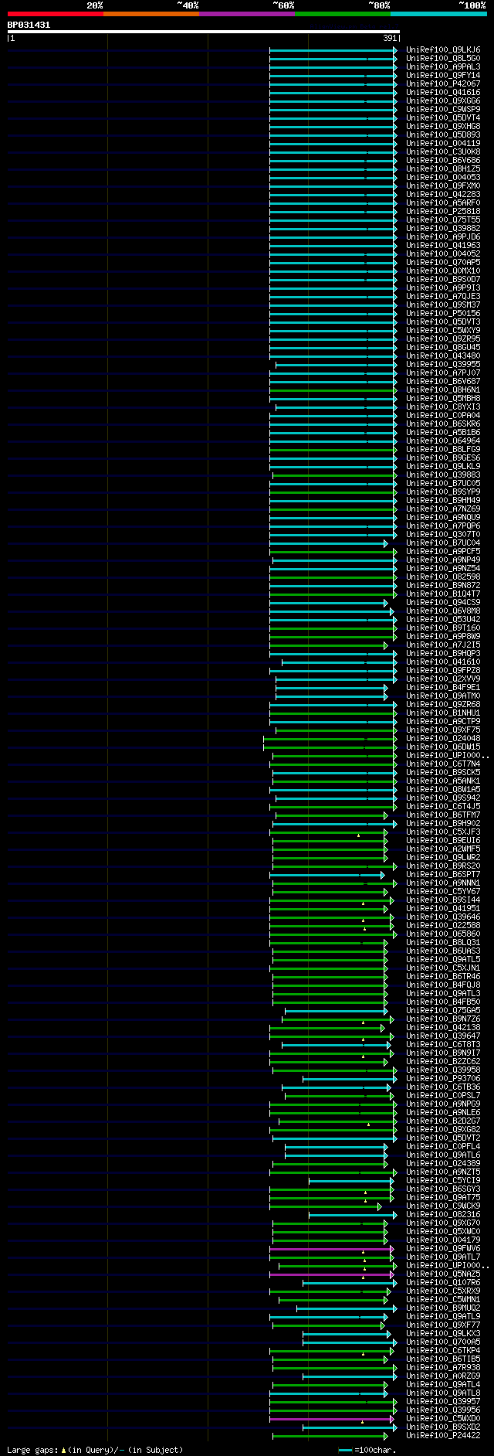Open the last hit UniRef100_P24422

coord(443,1435)
